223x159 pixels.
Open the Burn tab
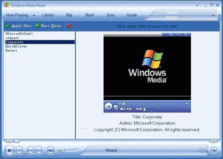[90, 15]
